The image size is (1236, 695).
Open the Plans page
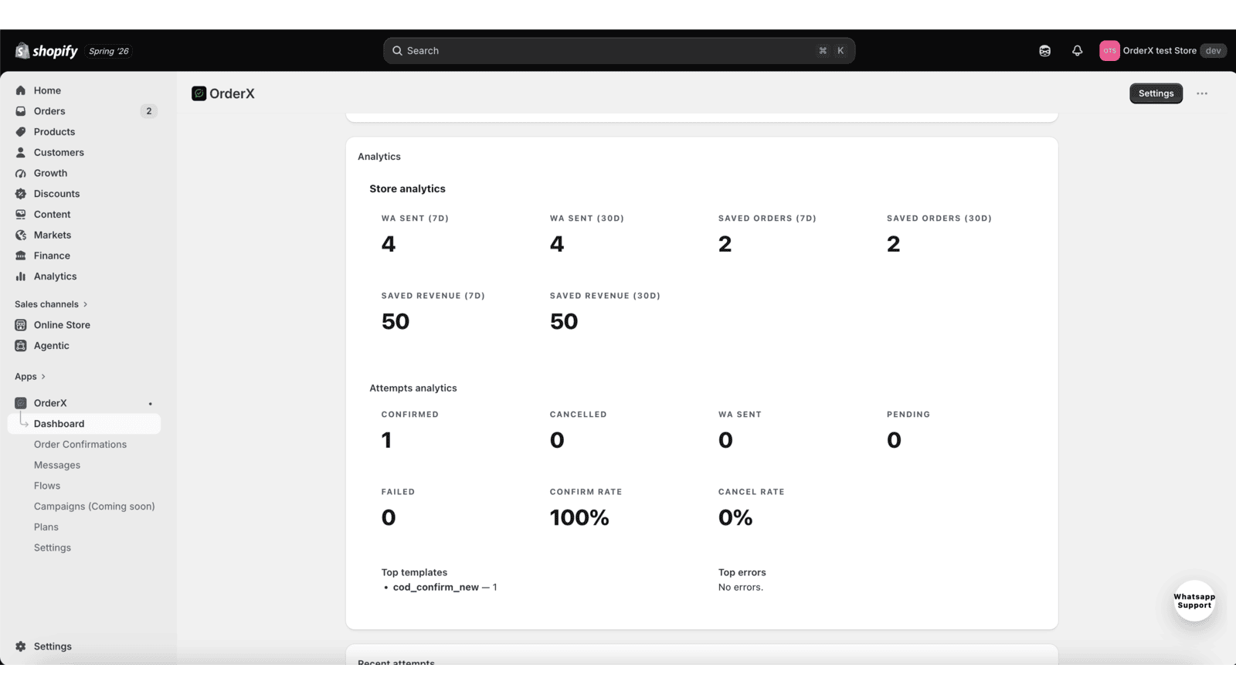point(46,527)
